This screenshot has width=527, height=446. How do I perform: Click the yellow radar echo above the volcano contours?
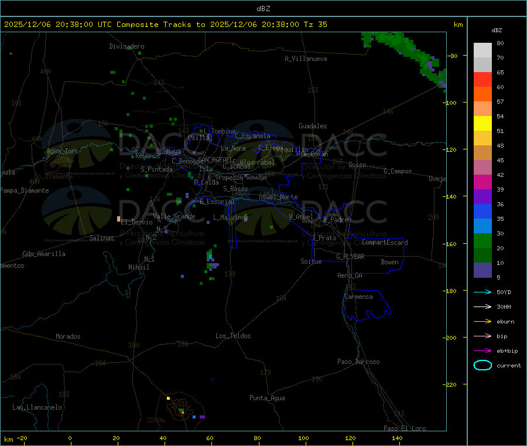(169, 399)
